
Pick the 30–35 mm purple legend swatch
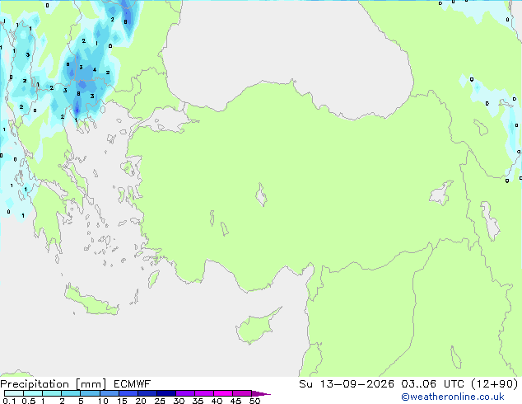pos(185,393)
